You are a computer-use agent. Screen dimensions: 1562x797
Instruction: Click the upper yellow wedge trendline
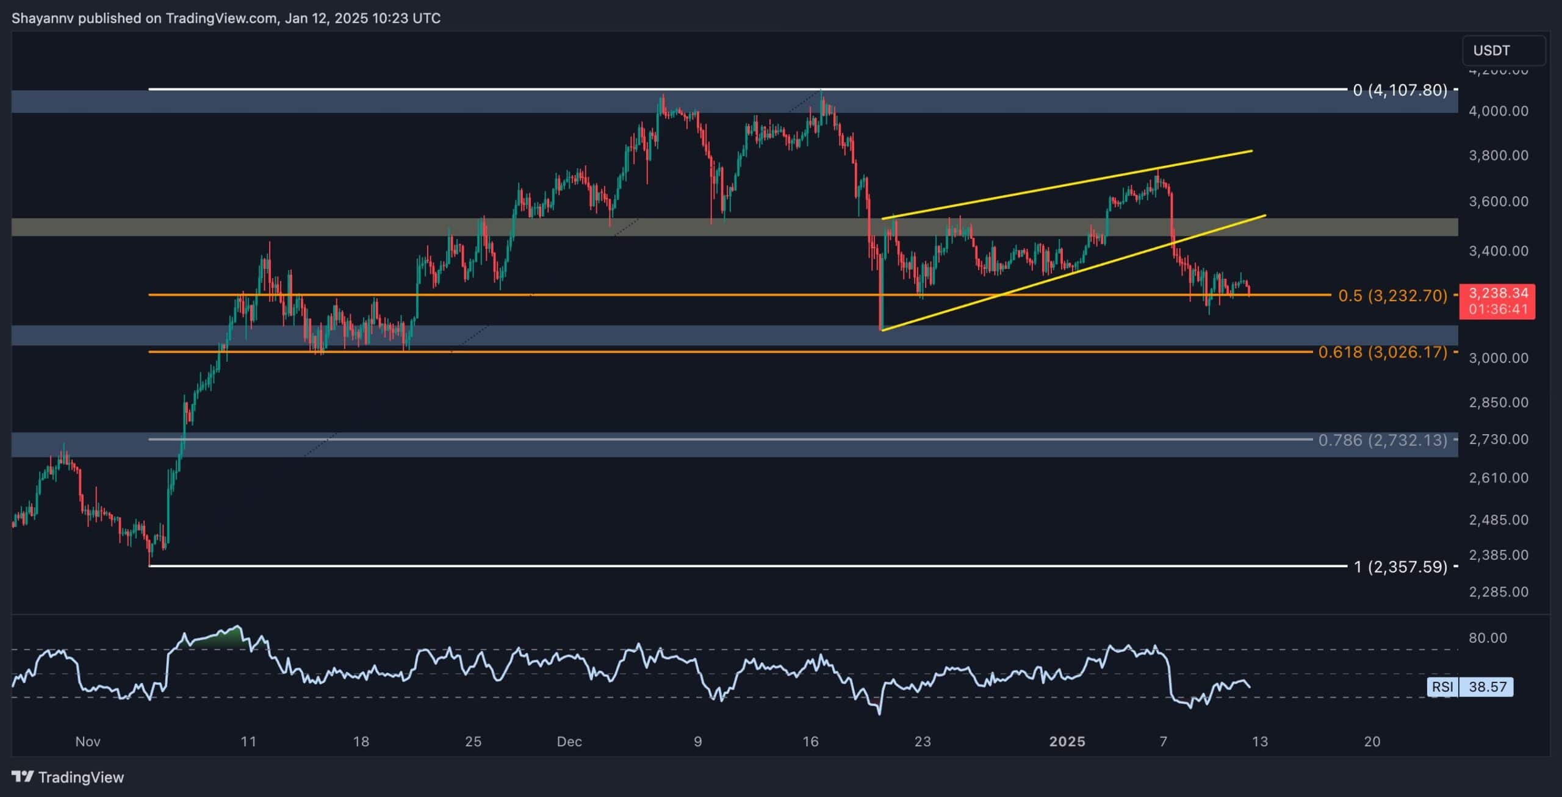[1068, 184]
